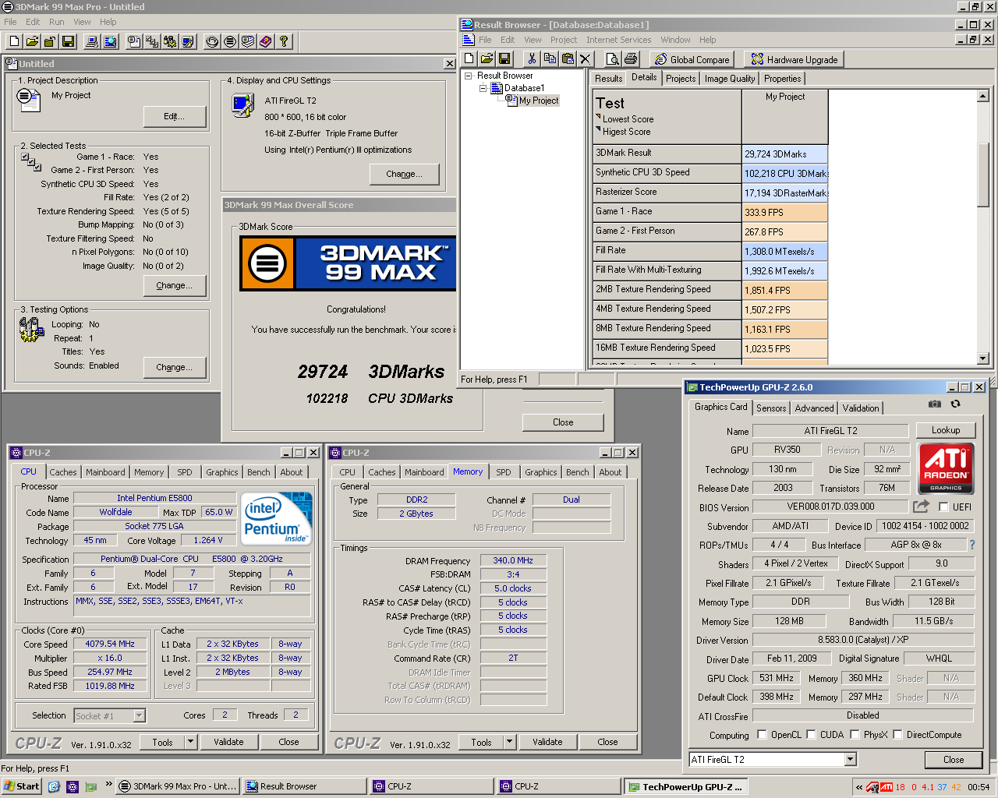Switch to the Mainboard tab in left CPU-Z
This screenshot has width=998, height=798.
[105, 472]
